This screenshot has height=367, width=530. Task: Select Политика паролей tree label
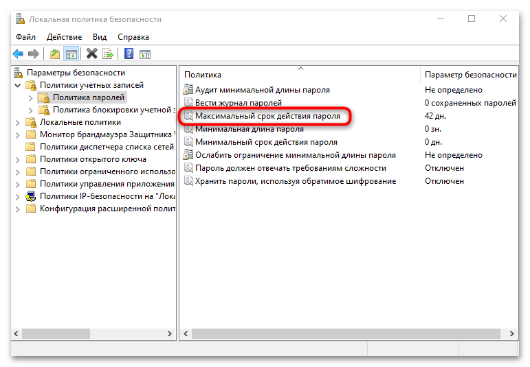[x=89, y=97]
